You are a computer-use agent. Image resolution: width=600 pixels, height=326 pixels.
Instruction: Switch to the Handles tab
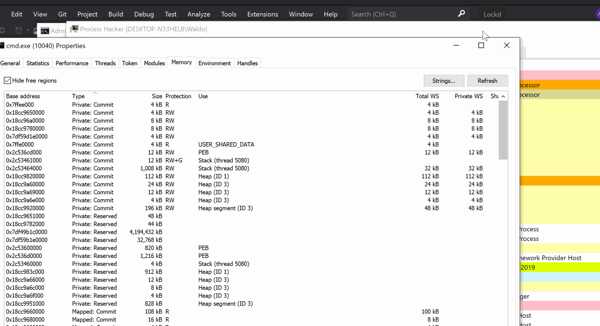click(x=248, y=63)
